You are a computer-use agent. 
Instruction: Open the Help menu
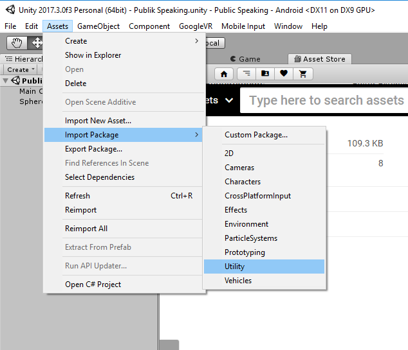[x=319, y=26]
